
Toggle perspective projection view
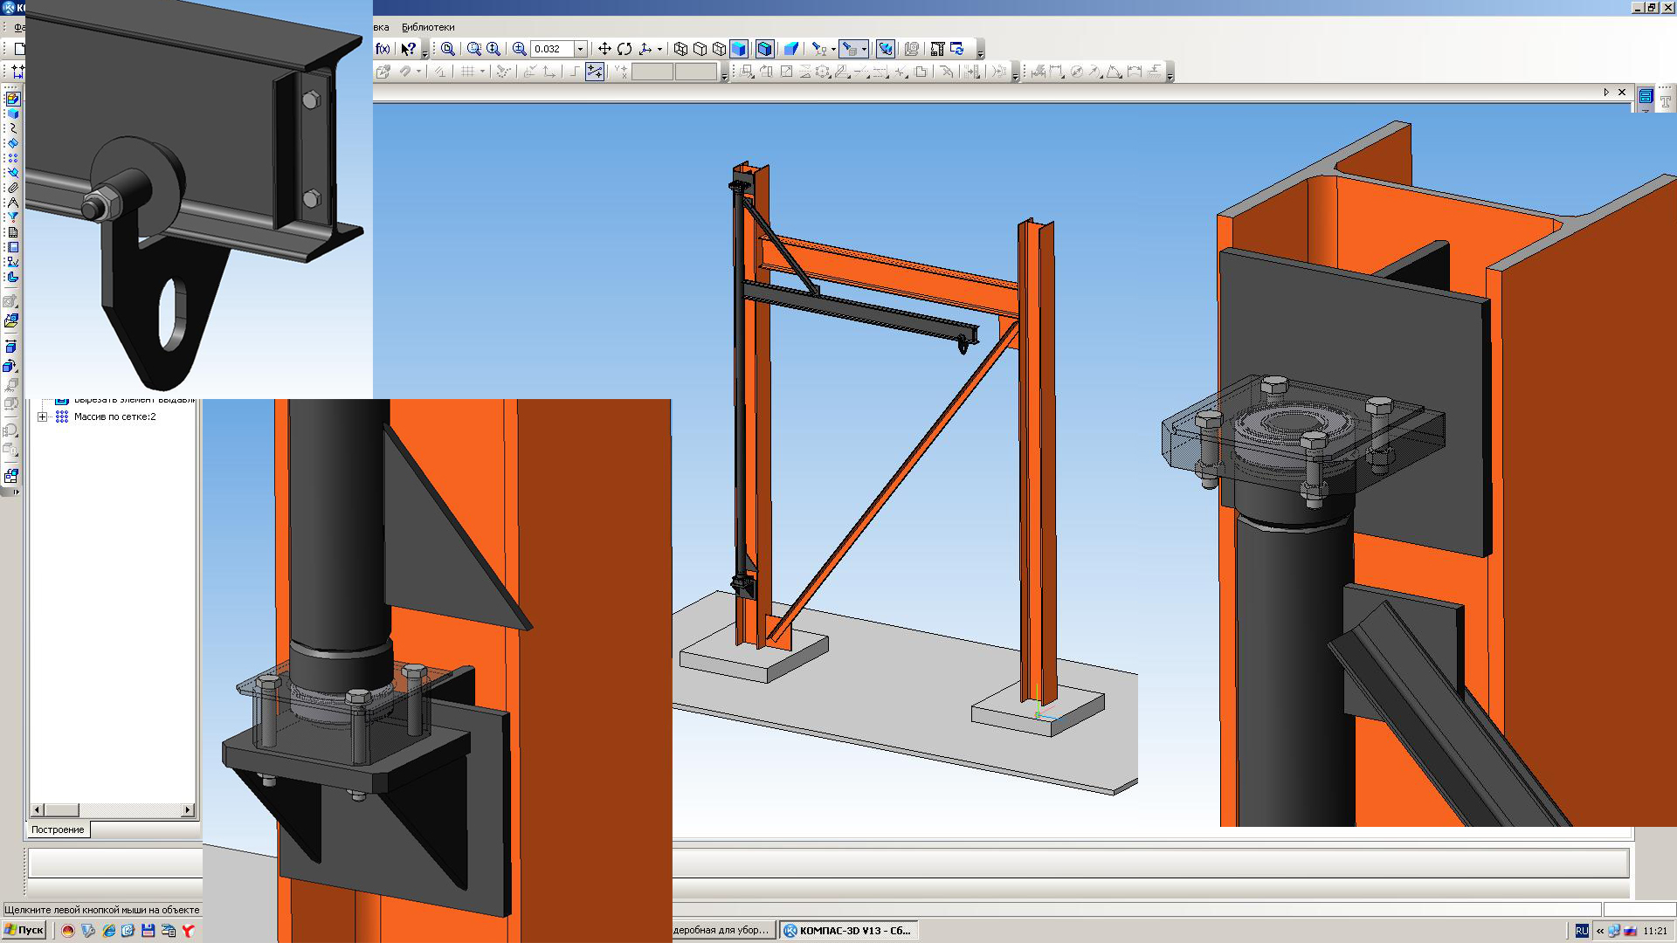(x=790, y=49)
